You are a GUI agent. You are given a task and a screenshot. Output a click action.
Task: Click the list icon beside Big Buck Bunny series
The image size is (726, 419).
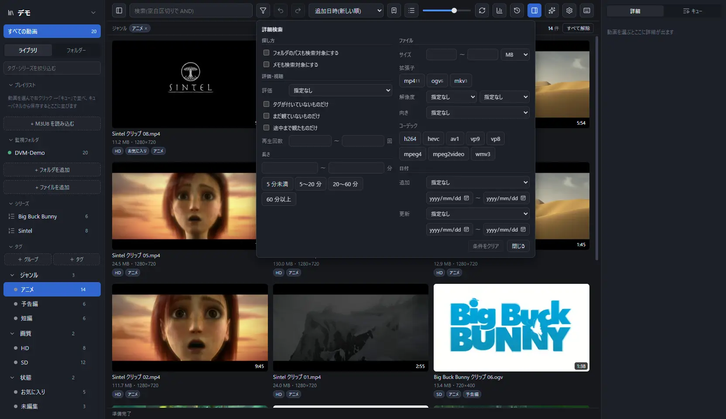(x=11, y=216)
